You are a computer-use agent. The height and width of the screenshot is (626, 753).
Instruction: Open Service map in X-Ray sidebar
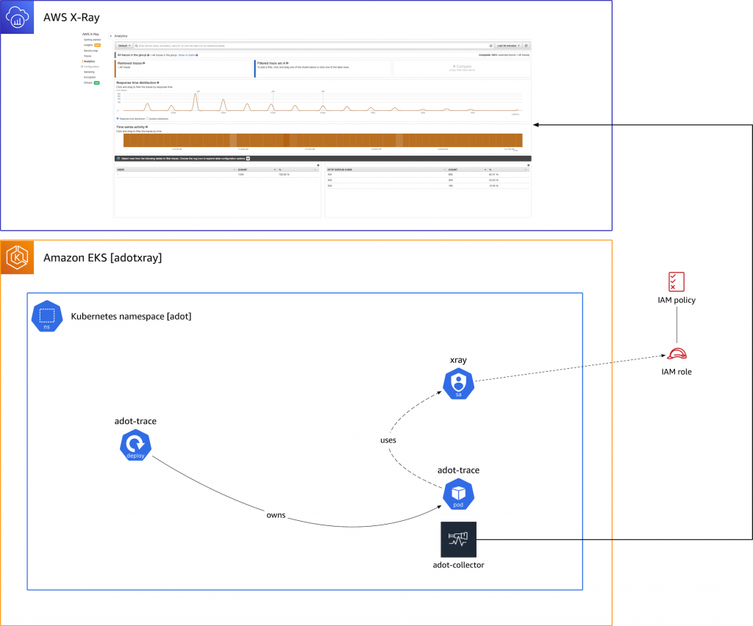[90, 51]
